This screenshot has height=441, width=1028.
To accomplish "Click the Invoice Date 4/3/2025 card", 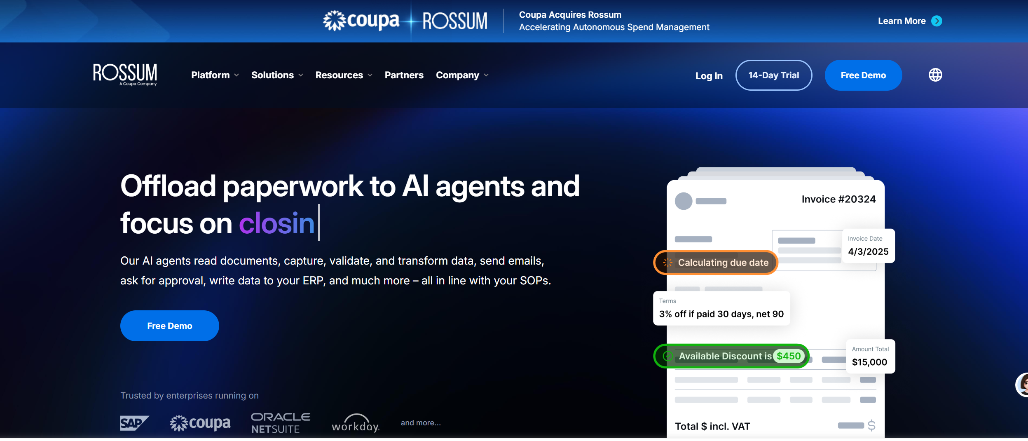I will coord(868,246).
